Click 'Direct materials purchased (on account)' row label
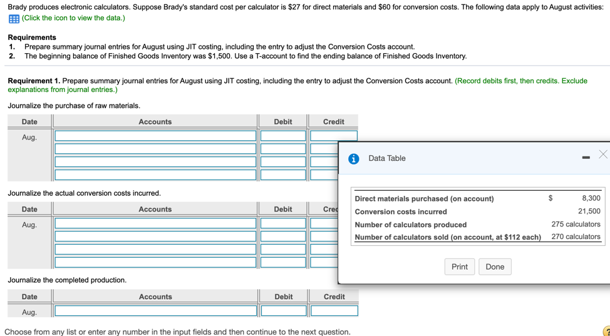This screenshot has height=336, width=610. (424, 199)
